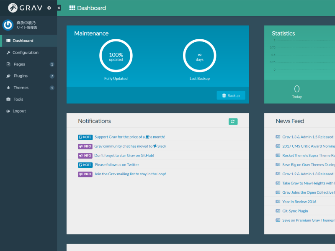Viewport: 335px width, 251px height.
Task: Click the INFO badge beside Grav mailing list
Action: click(x=85, y=174)
